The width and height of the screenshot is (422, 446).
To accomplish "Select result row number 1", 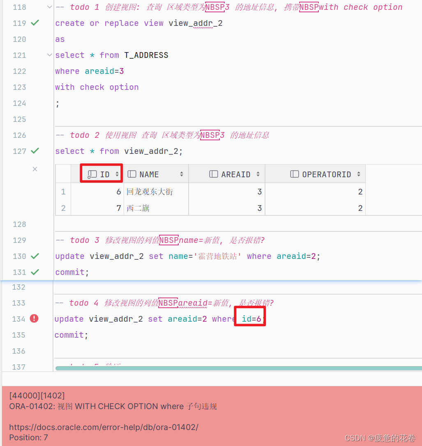I will 63,192.
